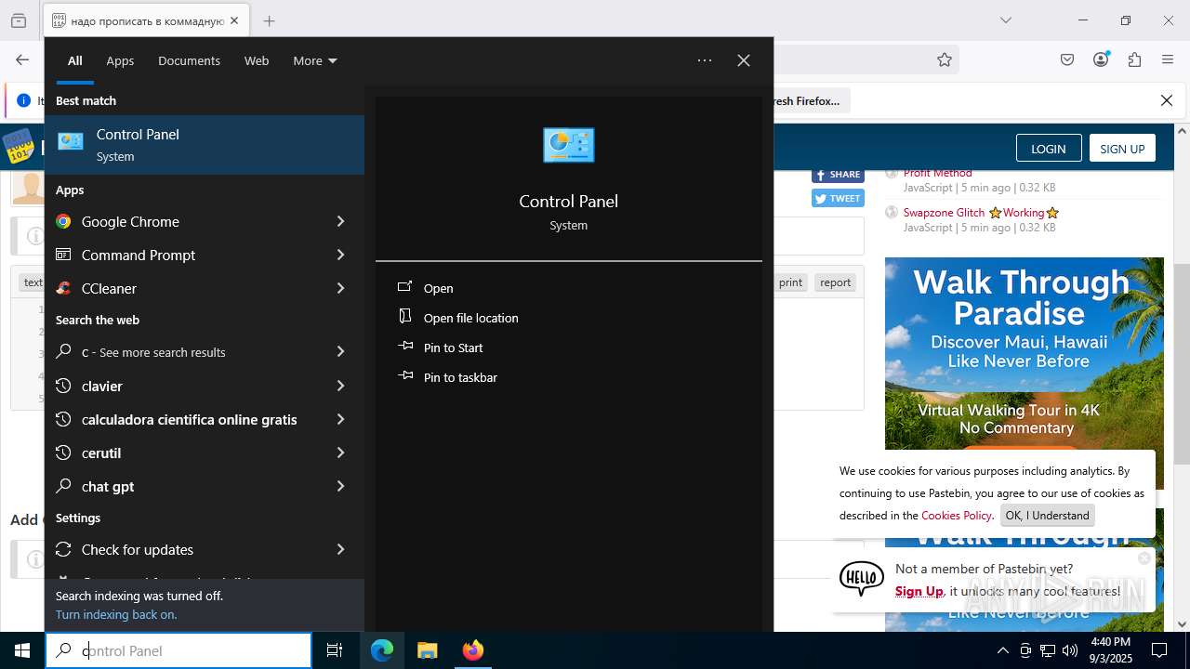This screenshot has width=1190, height=669.
Task: Select calculadora cientifica online gratis suggestion
Action: [182, 419]
